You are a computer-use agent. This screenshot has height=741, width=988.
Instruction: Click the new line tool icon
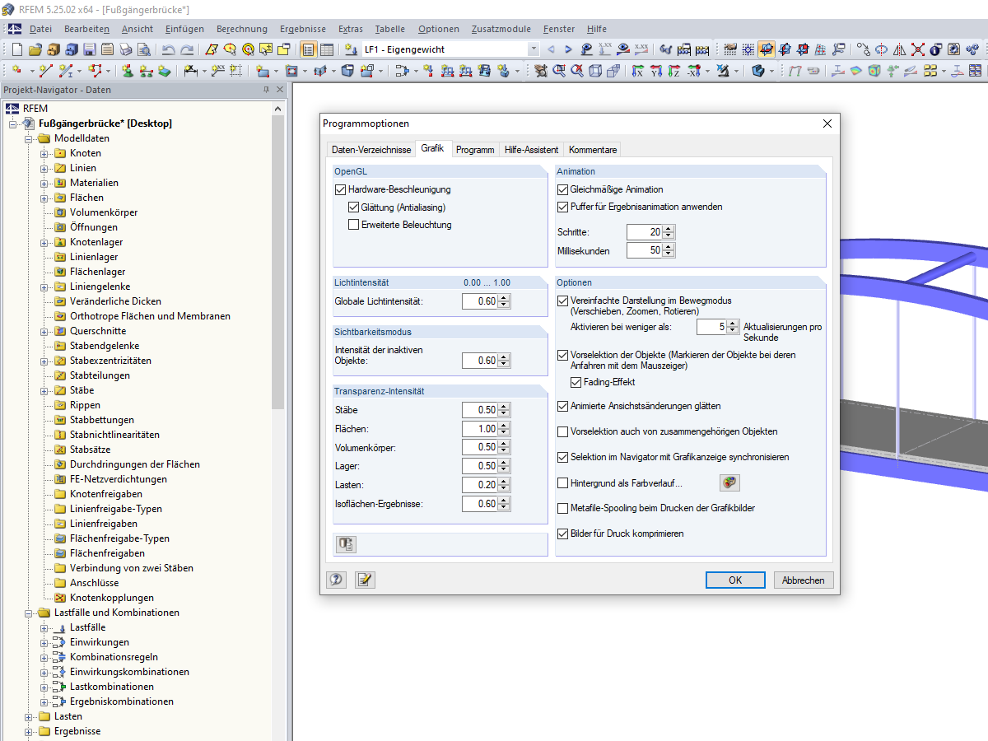coord(46,71)
